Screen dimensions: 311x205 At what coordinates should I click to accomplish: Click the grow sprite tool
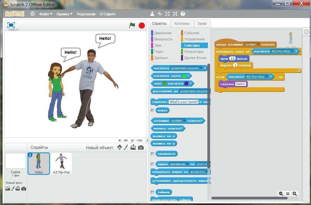[x=167, y=14]
